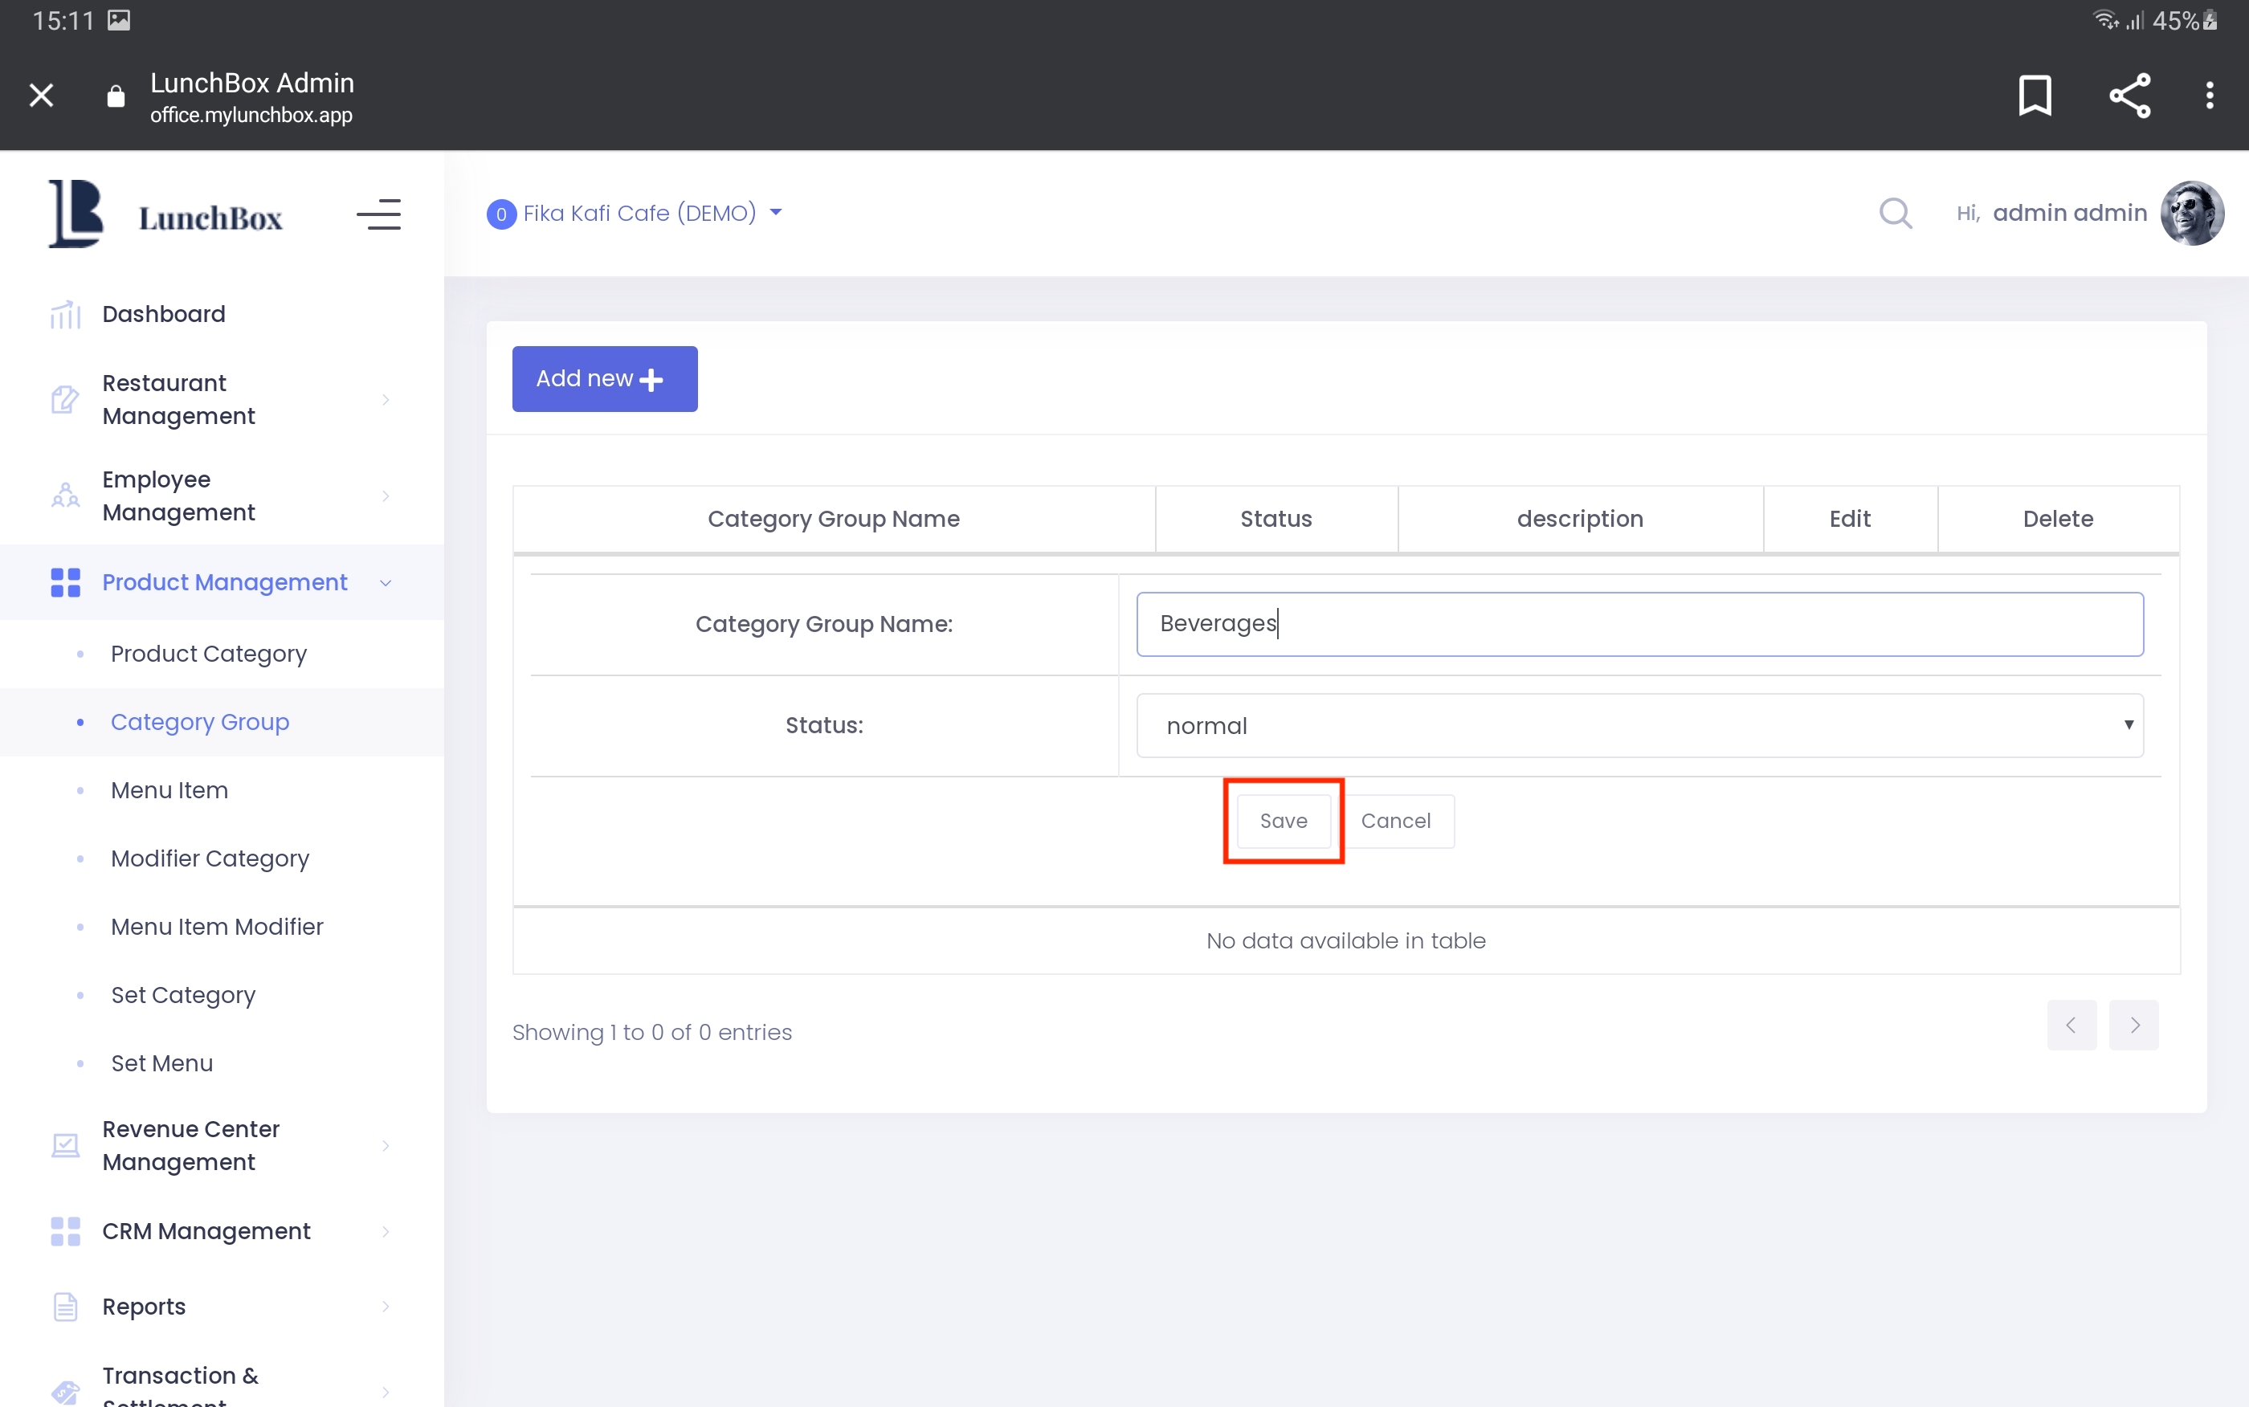Viewport: 2249px width, 1407px height.
Task: Open Modifier Category submenu entry
Action: pyautogui.click(x=210, y=858)
